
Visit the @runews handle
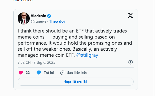point(39,21)
